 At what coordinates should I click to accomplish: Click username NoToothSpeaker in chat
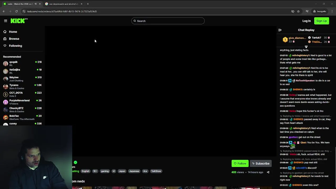pos(305,81)
